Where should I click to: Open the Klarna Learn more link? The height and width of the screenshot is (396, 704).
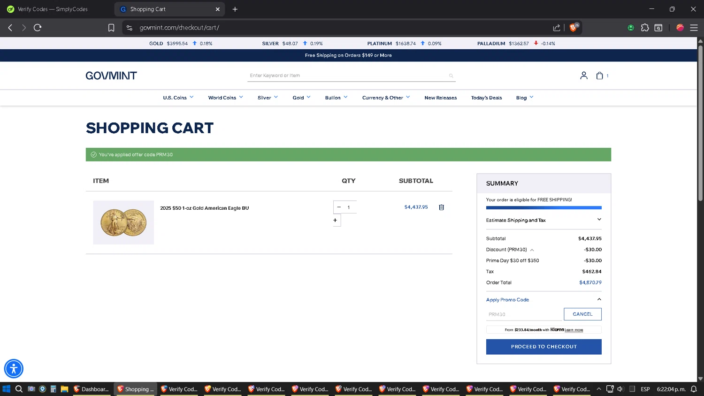[x=574, y=330]
